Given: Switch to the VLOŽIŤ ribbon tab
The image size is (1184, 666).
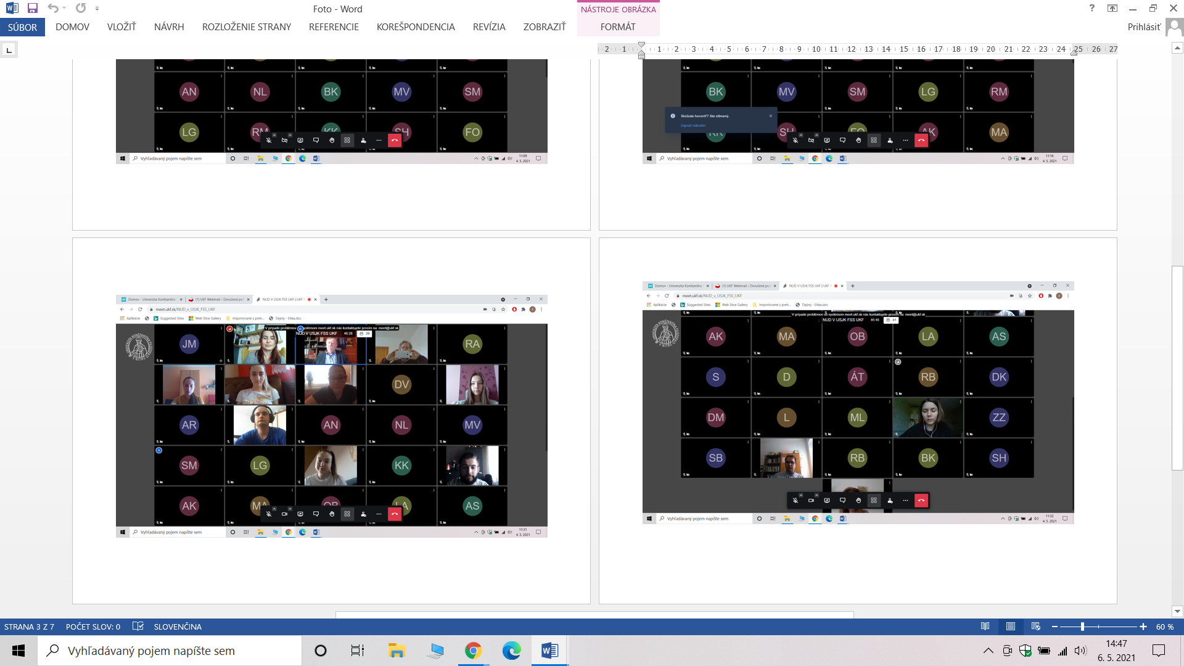Looking at the screenshot, I should (x=121, y=27).
